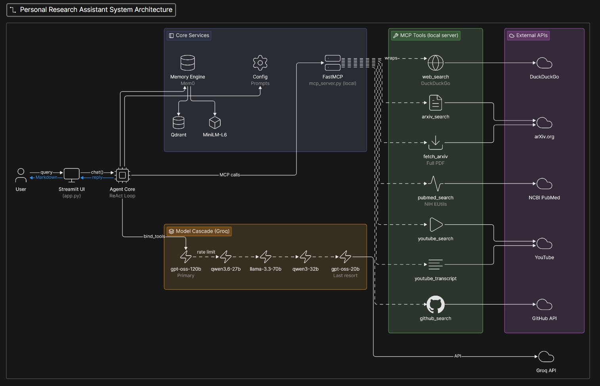
Task: Click the llama-3.3-70b lightning icon
Action: coord(266,257)
